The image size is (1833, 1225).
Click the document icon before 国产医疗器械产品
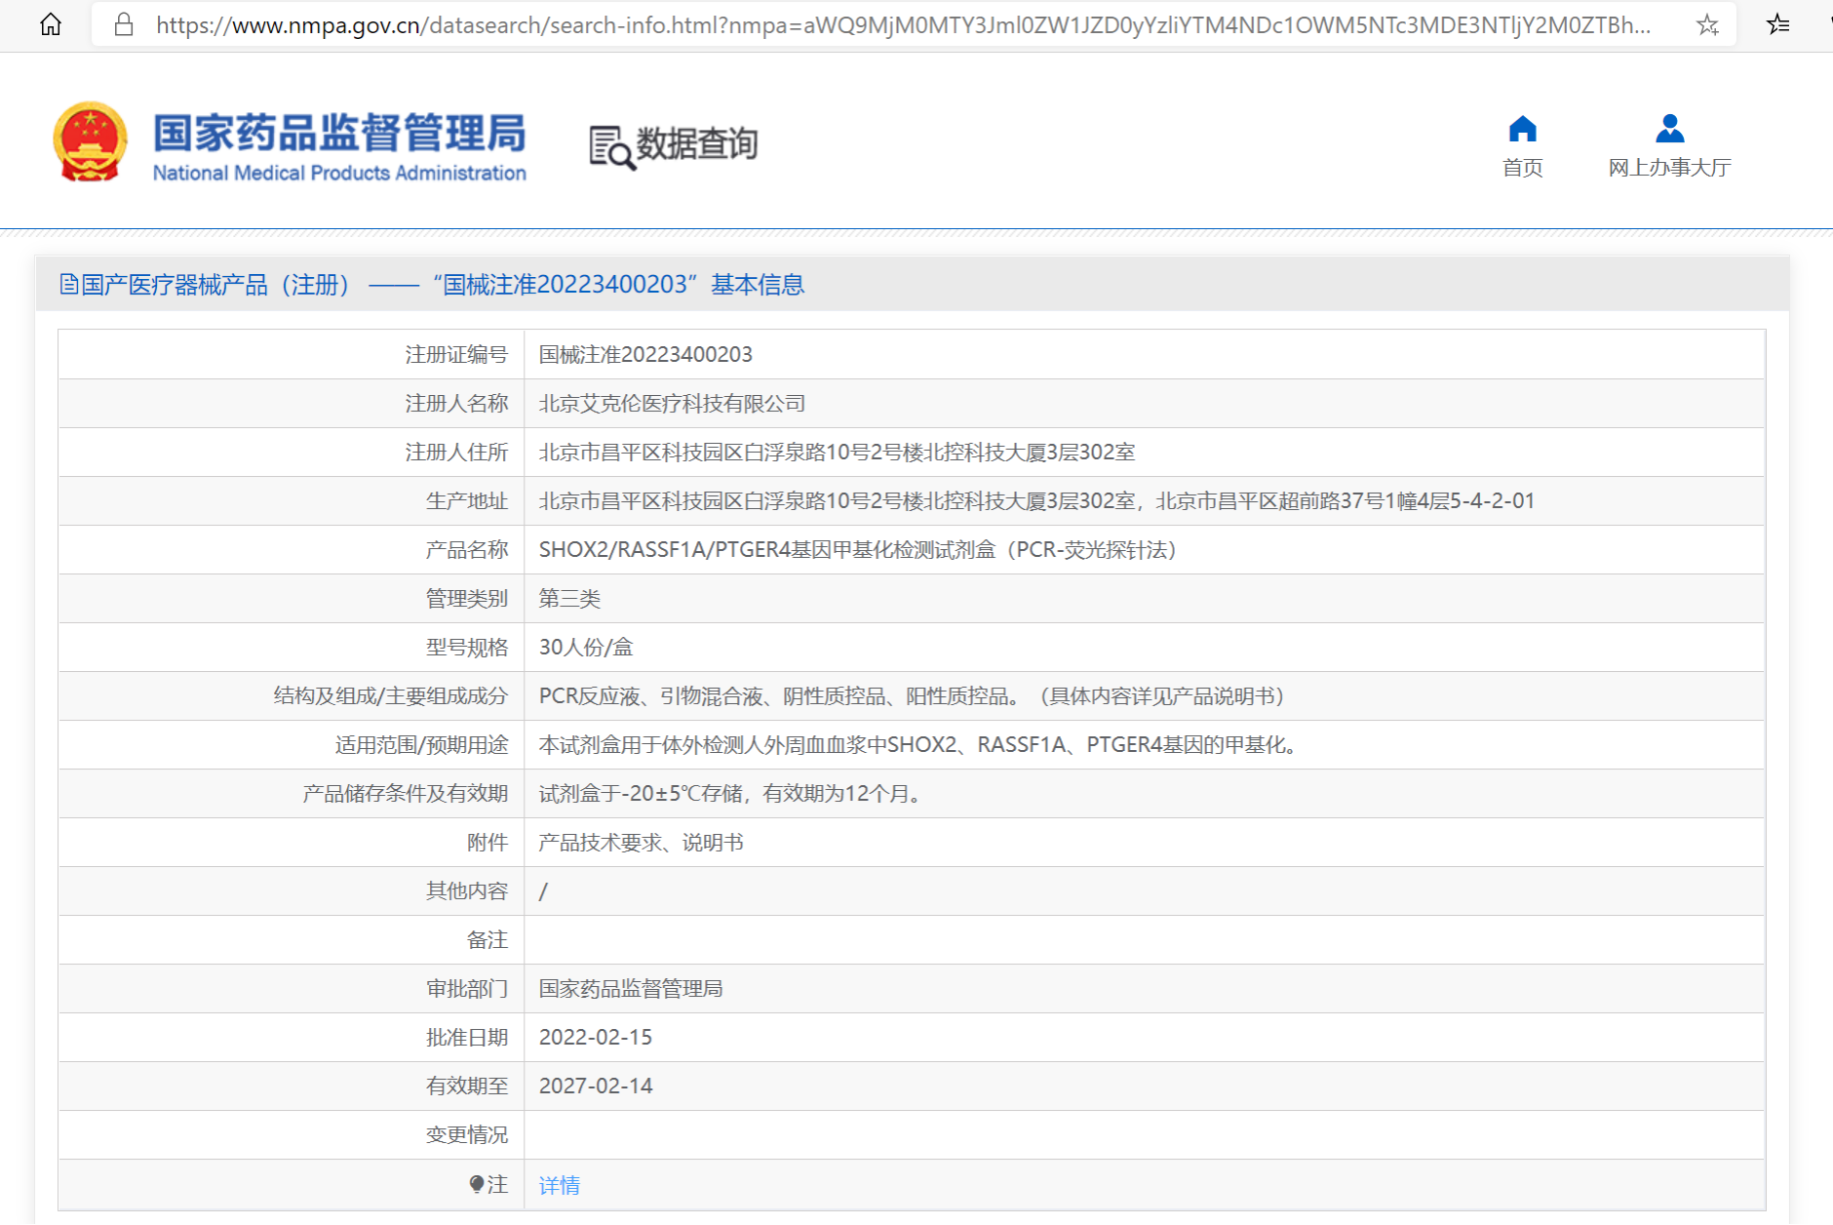point(68,284)
